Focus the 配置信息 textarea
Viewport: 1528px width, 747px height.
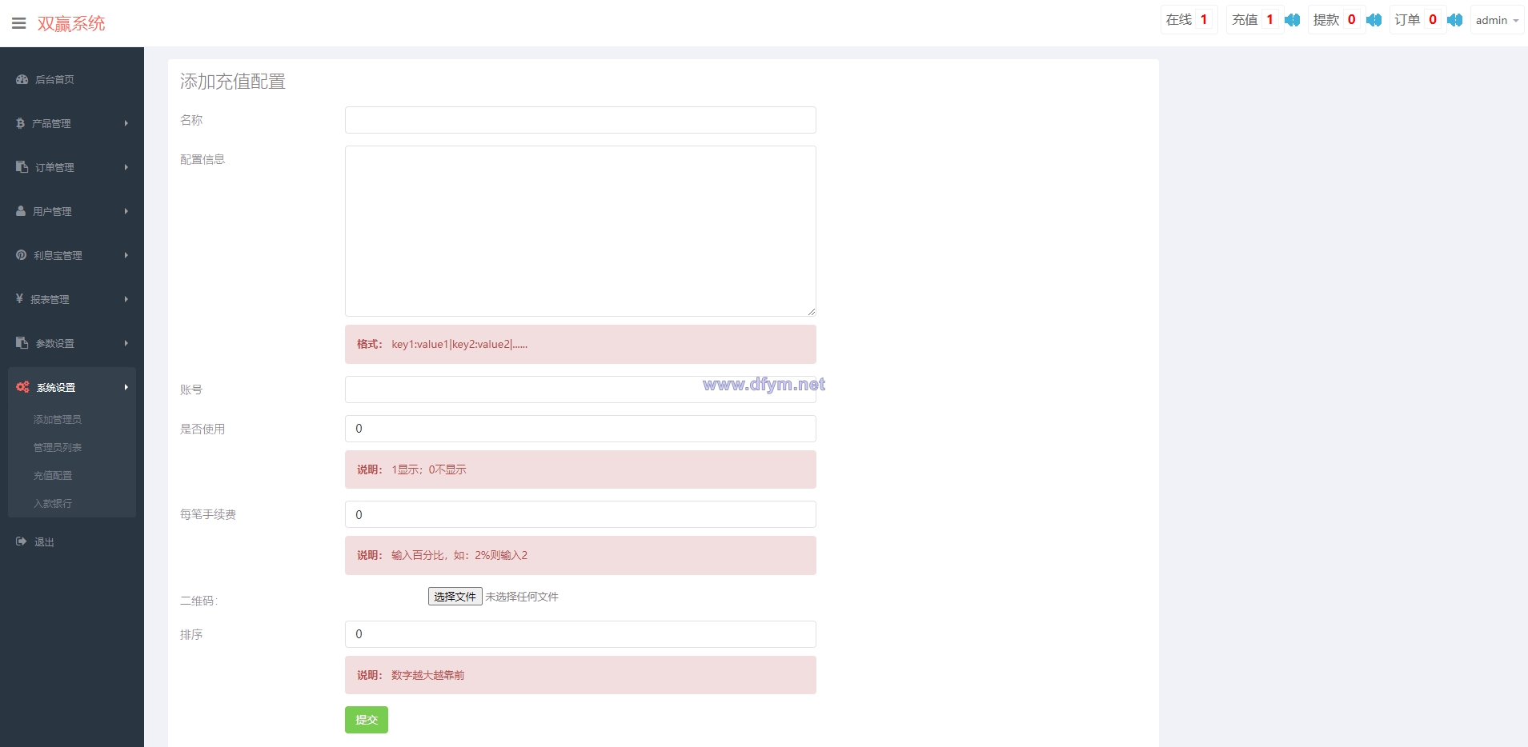point(580,231)
